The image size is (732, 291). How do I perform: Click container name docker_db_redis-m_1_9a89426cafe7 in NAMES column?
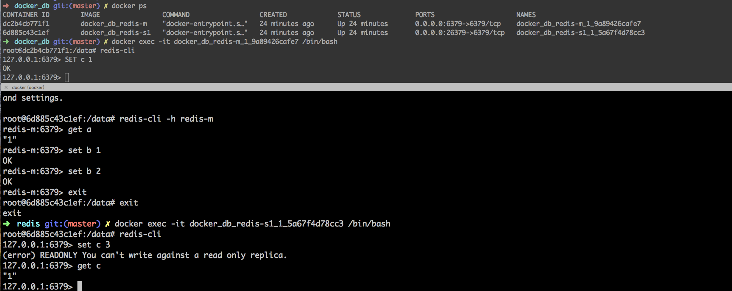[578, 24]
